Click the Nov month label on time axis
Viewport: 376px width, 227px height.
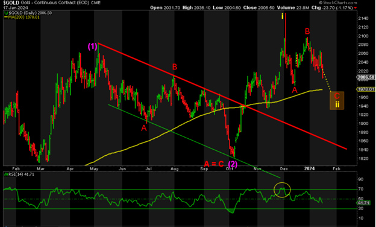[257, 169]
